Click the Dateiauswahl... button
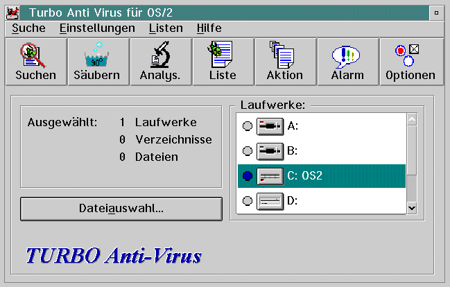The image size is (450, 287). (x=121, y=209)
